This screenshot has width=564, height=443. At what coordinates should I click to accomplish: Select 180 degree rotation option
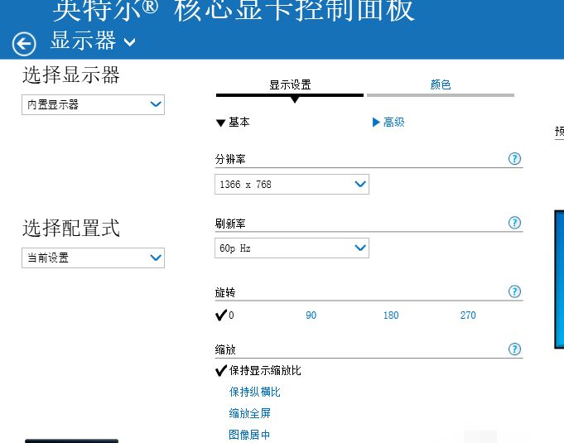(x=391, y=315)
